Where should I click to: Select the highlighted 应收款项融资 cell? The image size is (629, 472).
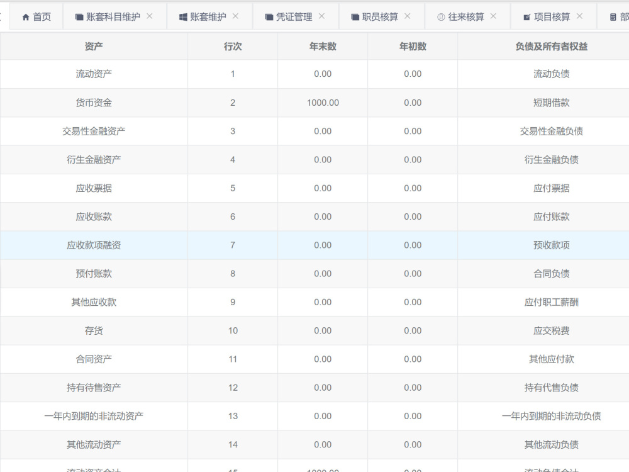click(94, 245)
